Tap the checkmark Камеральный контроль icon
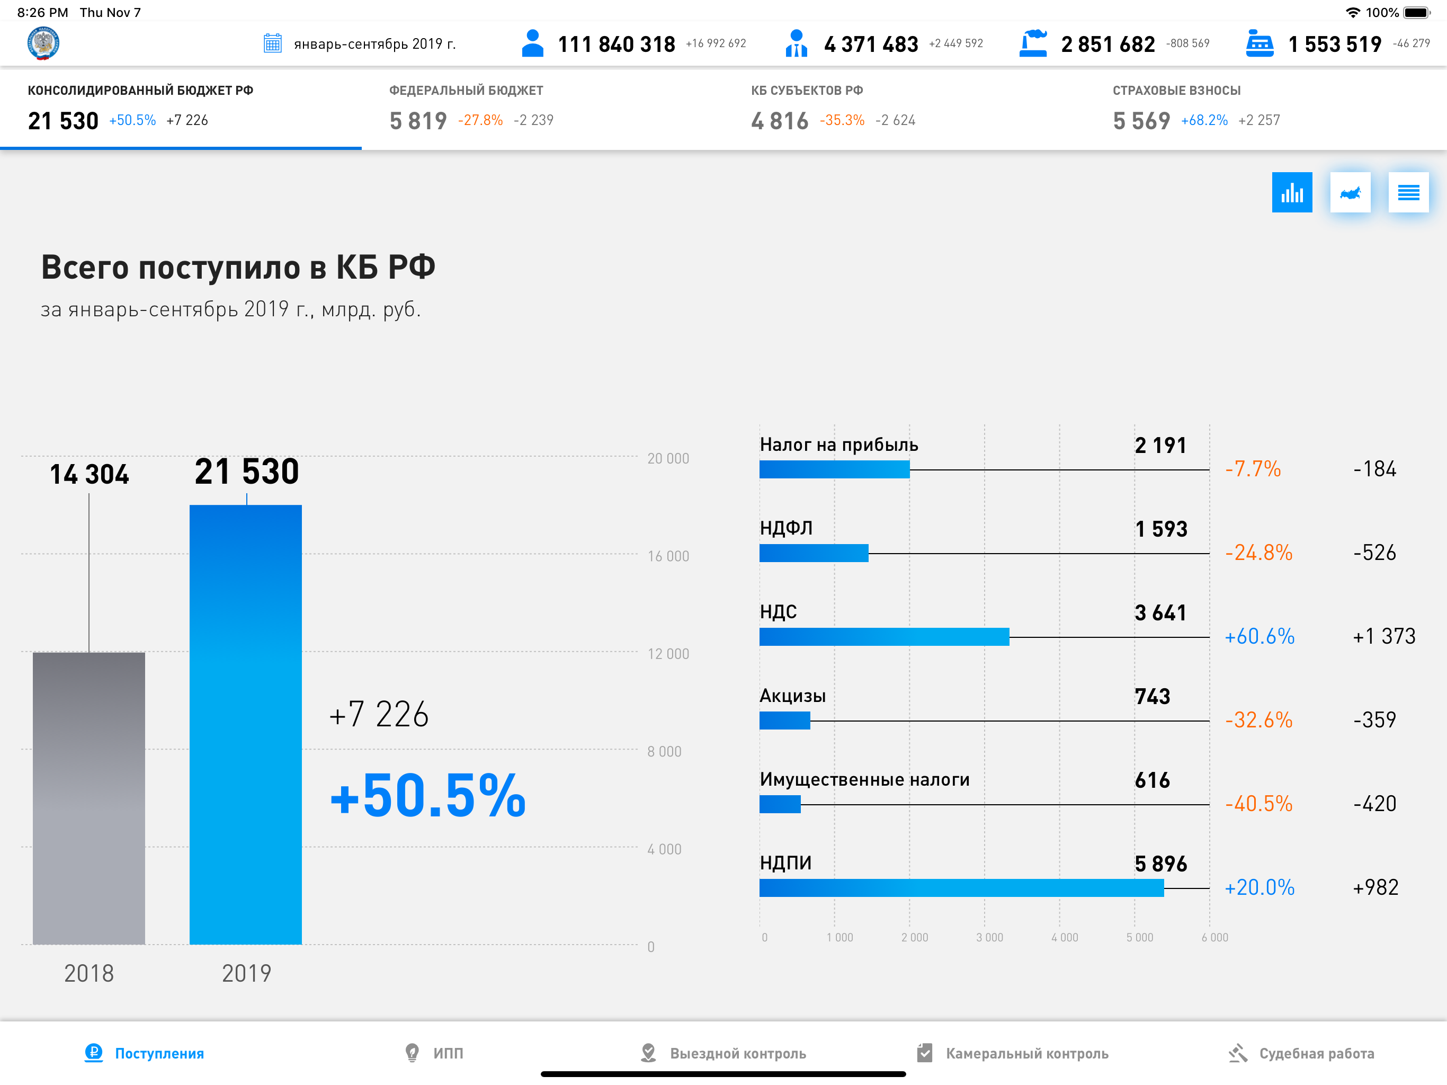Image resolution: width=1447 pixels, height=1085 pixels. (x=925, y=1053)
